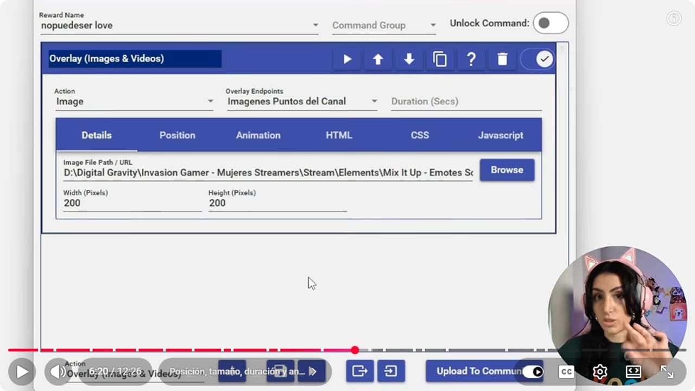Screen dimensions: 695x391
Task: Open the video info card icon
Action: [674, 18]
